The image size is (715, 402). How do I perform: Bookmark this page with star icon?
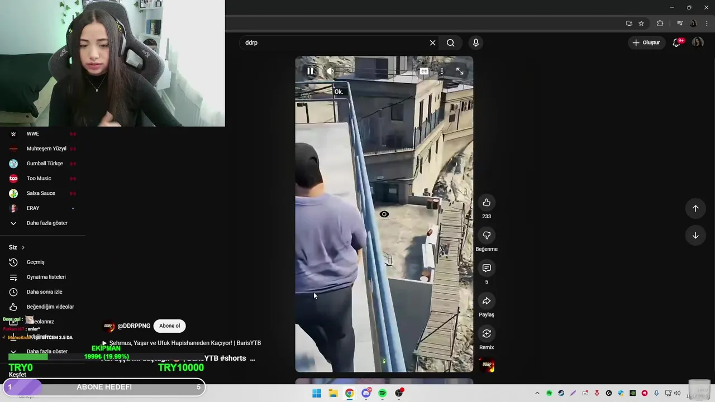pos(641,23)
